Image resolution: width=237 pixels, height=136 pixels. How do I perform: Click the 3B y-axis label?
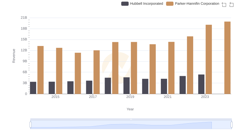(25, 83)
